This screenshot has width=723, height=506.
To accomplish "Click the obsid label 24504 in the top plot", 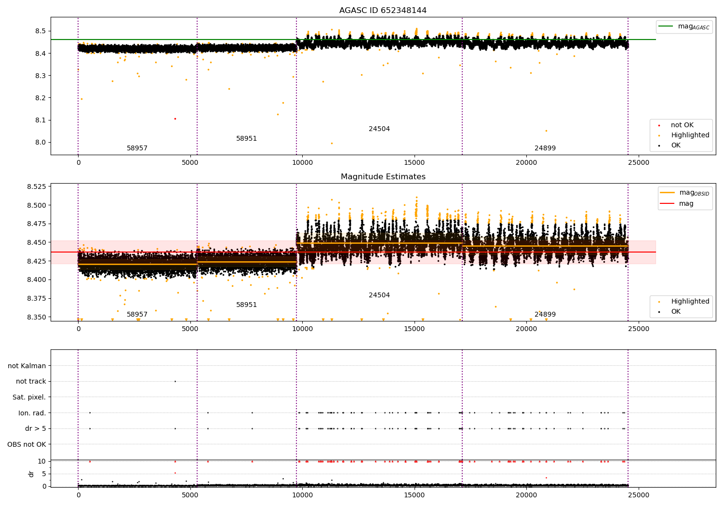I will [x=379, y=129].
